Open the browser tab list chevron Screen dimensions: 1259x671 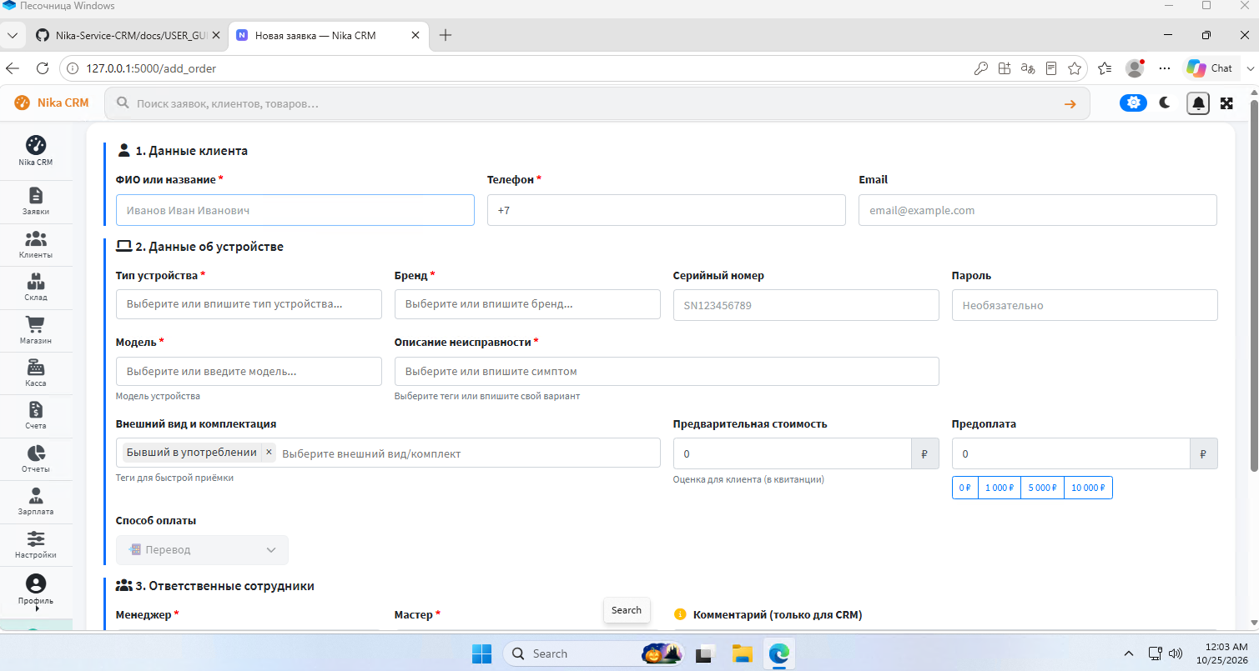13,35
